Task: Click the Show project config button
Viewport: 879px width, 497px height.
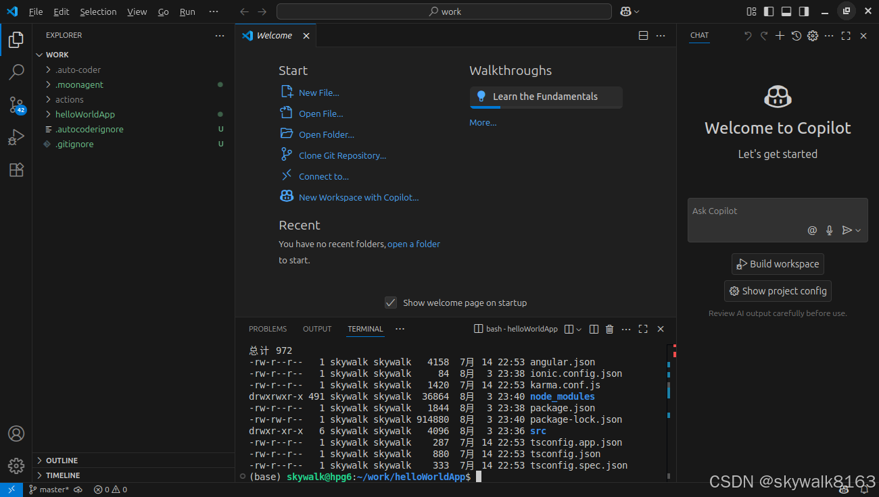Action: (778, 291)
